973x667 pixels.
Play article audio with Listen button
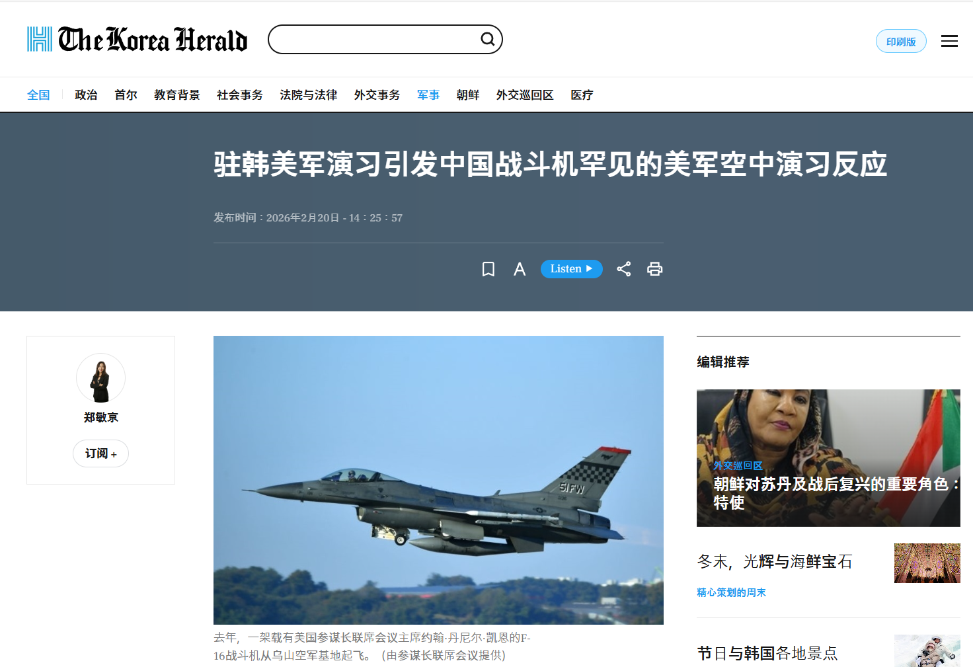pyautogui.click(x=572, y=269)
